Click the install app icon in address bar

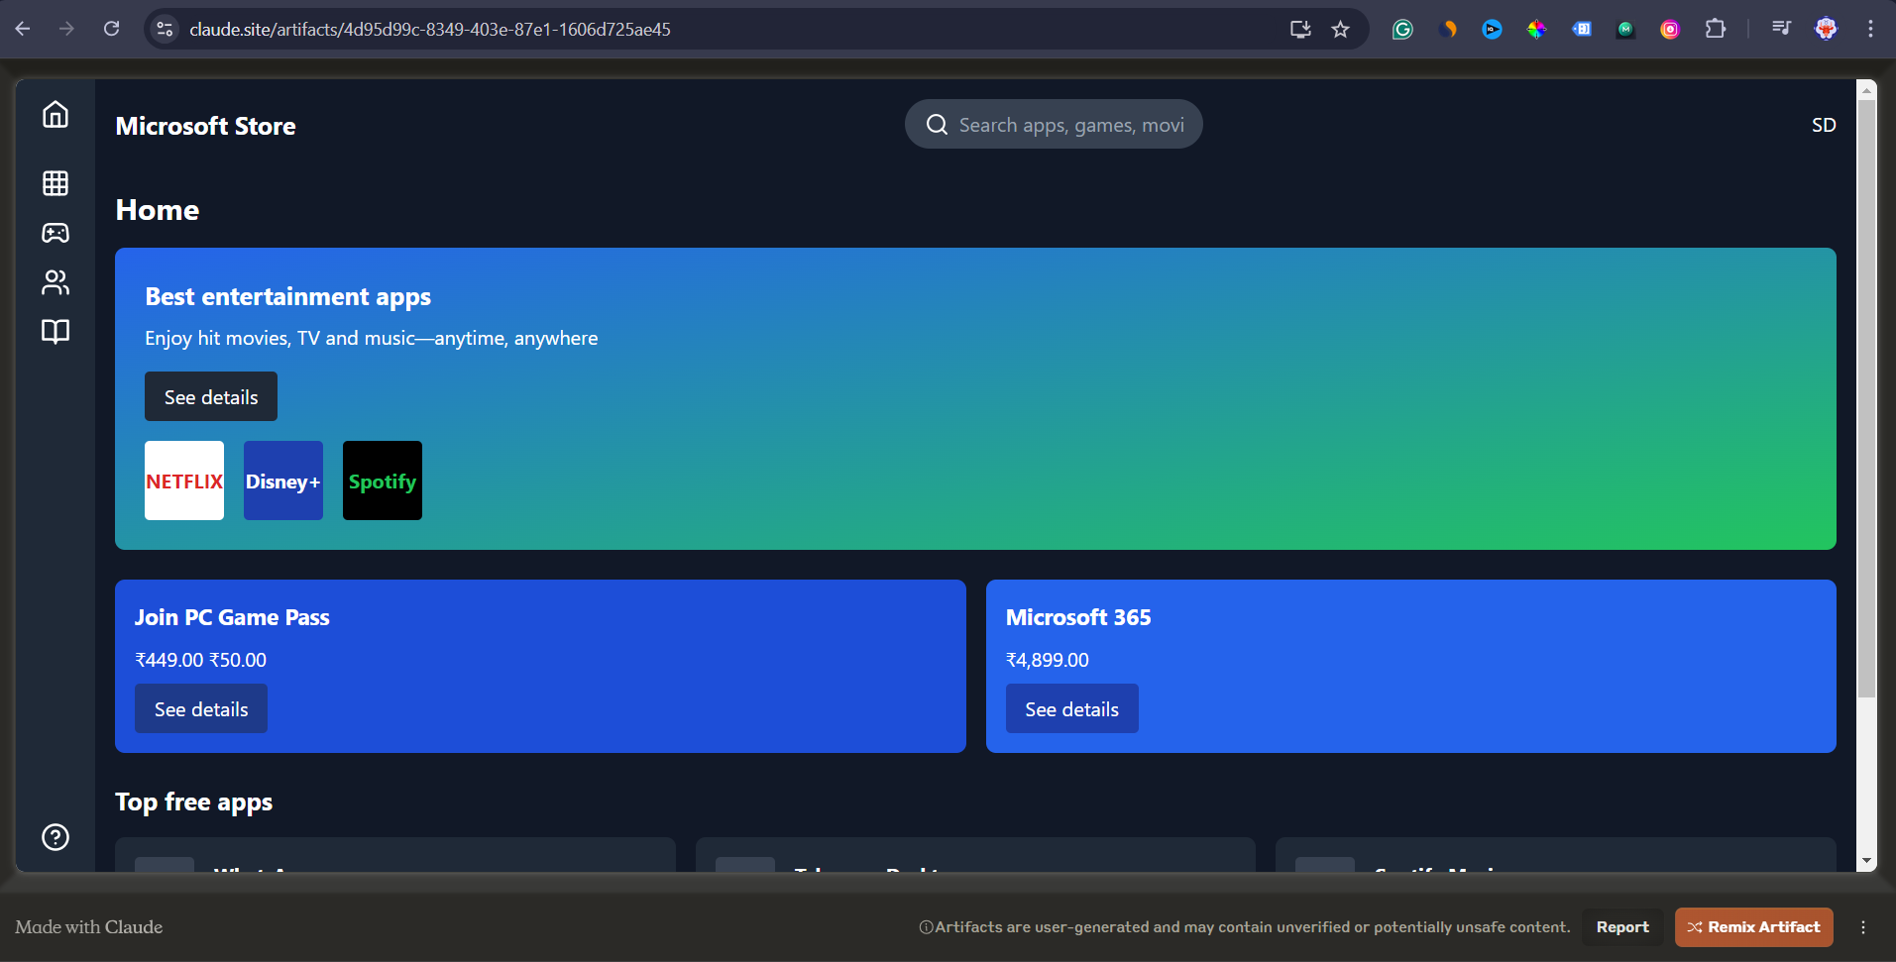pyautogui.click(x=1300, y=30)
